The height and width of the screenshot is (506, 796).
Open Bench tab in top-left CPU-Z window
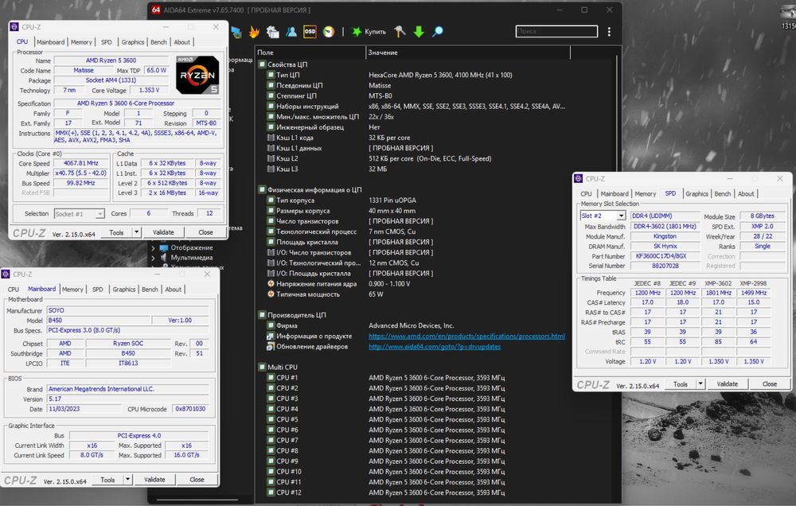tap(158, 42)
